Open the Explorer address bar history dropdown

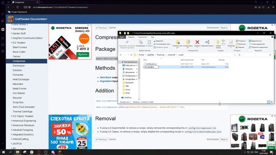pyautogui.click(x=235, y=55)
